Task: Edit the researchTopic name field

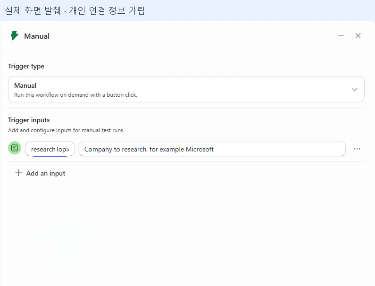Action: [x=50, y=149]
